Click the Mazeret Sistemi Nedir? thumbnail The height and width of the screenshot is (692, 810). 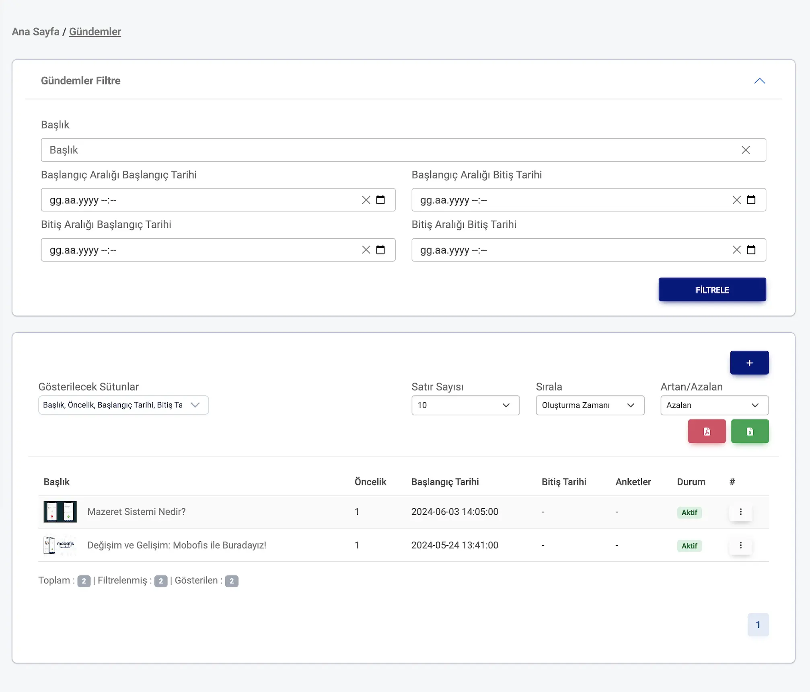click(x=60, y=512)
